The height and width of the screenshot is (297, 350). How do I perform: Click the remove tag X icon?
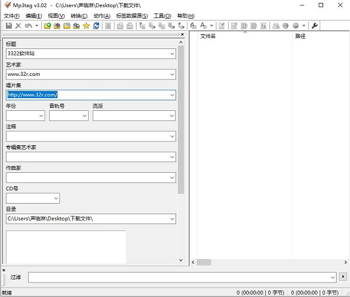click(18, 26)
